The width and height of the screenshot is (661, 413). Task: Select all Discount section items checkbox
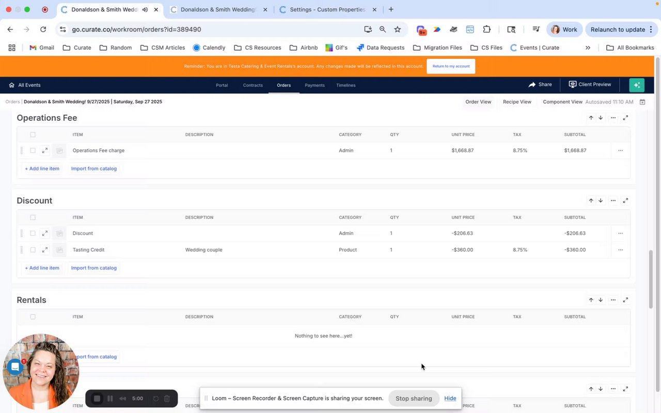[33, 217]
